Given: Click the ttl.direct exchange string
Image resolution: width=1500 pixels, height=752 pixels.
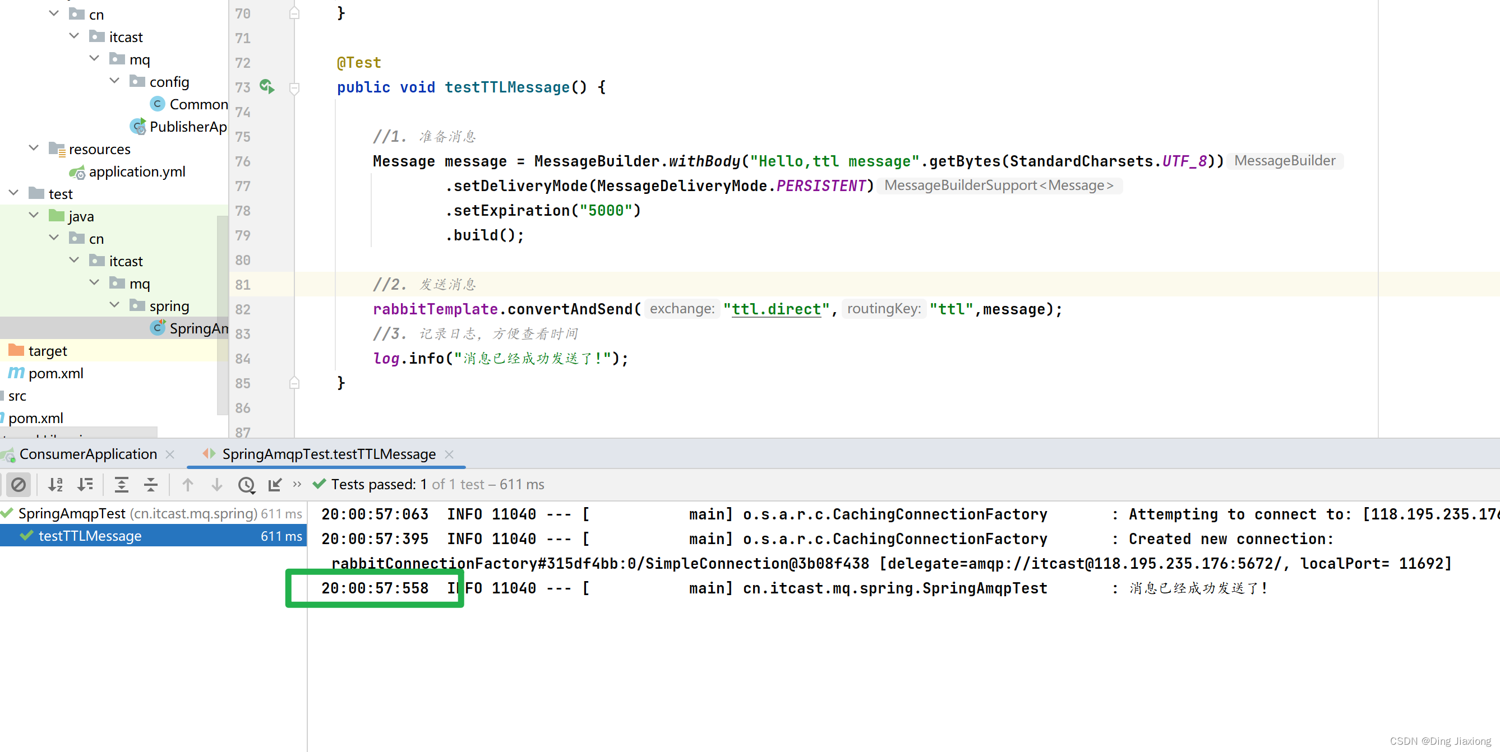Looking at the screenshot, I should tap(776, 309).
